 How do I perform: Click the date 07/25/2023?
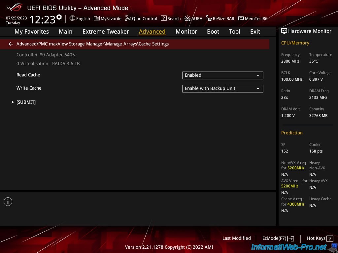coord(17,18)
